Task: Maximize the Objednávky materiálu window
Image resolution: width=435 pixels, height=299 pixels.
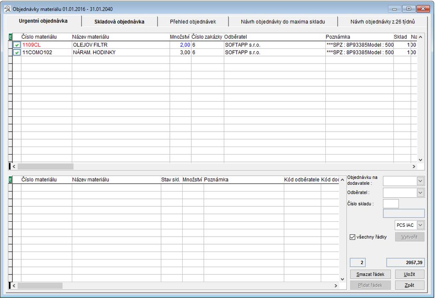Action: (x=409, y=9)
